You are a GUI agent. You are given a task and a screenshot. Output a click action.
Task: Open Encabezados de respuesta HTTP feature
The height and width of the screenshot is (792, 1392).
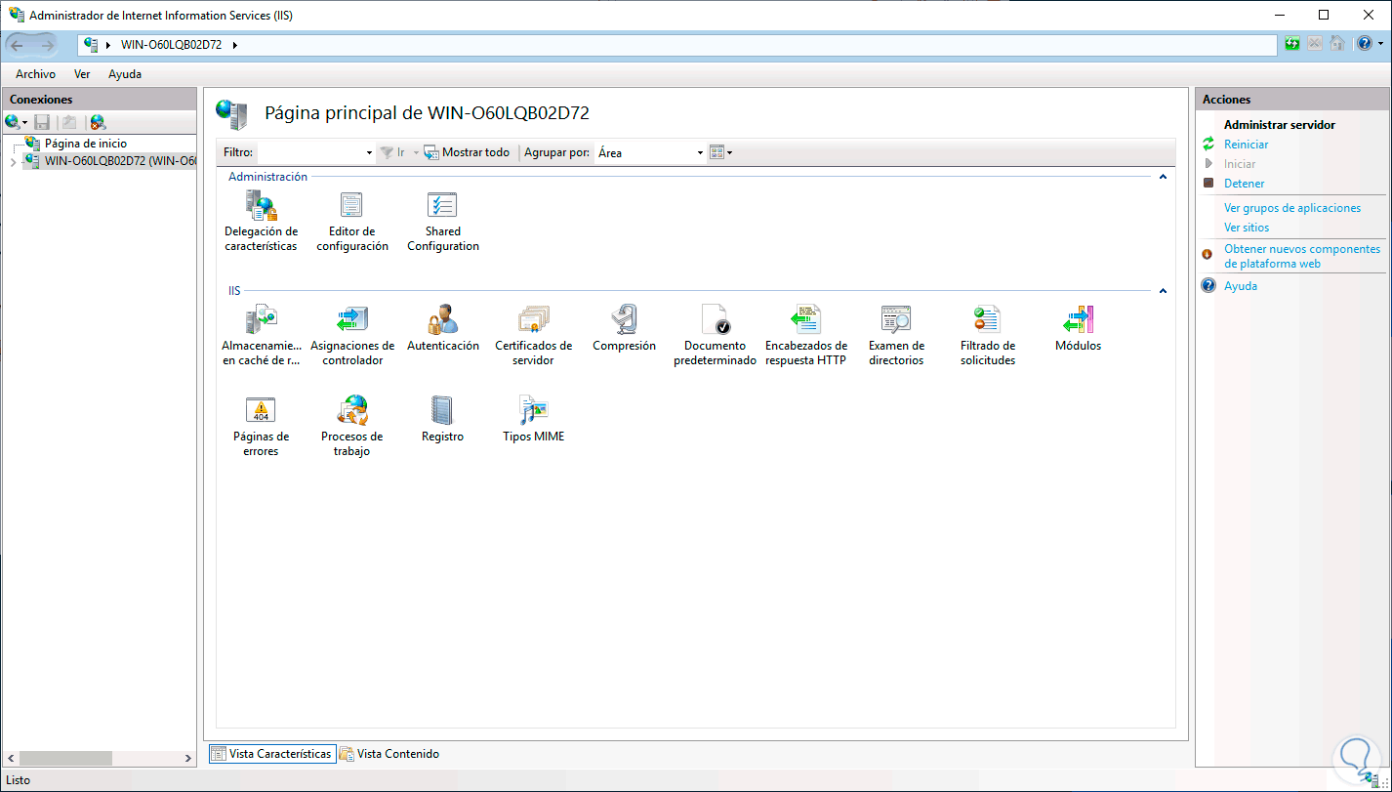806,335
